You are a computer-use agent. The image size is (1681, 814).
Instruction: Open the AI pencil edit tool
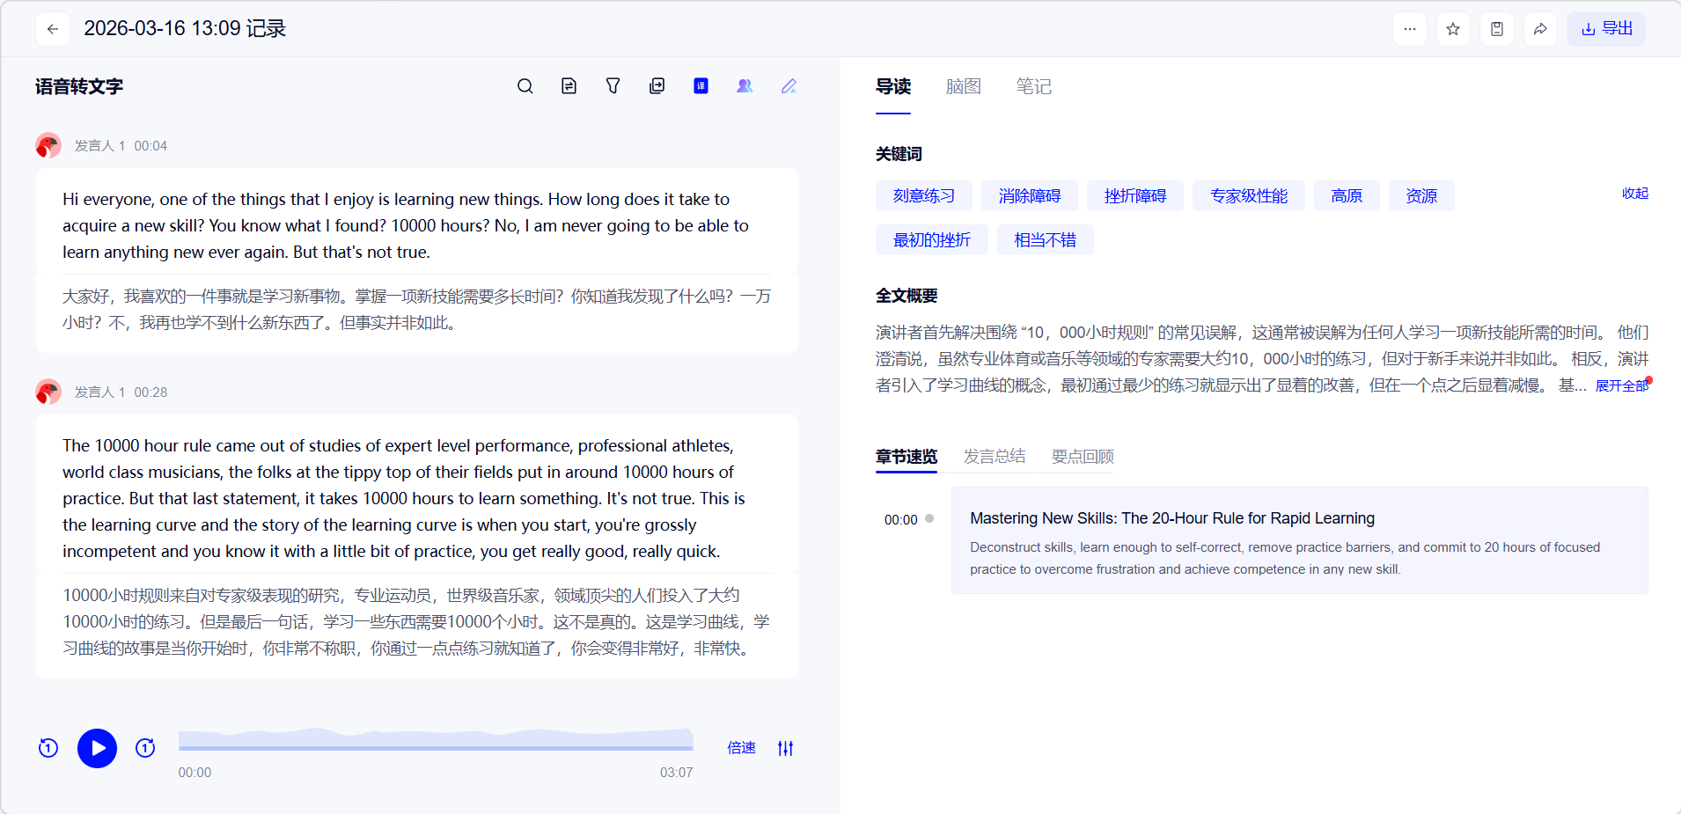point(789,86)
